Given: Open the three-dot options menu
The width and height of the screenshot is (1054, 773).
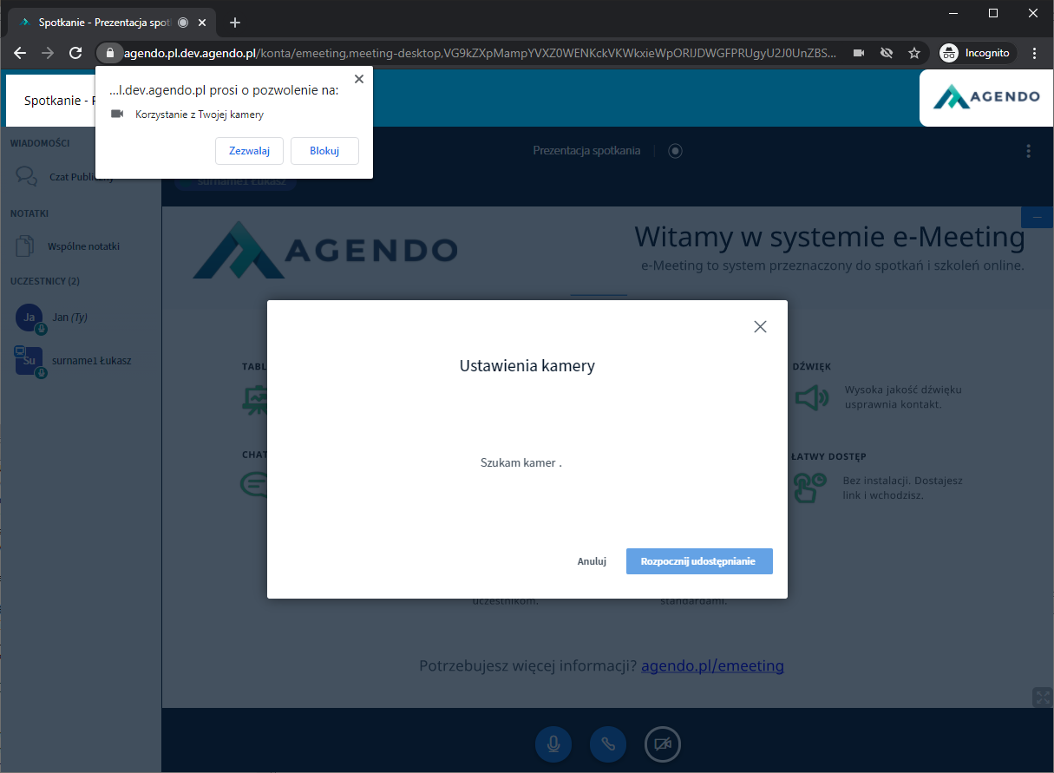Looking at the screenshot, I should [1029, 151].
